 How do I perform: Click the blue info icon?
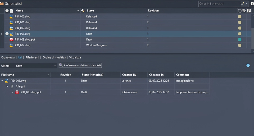coord(248,65)
